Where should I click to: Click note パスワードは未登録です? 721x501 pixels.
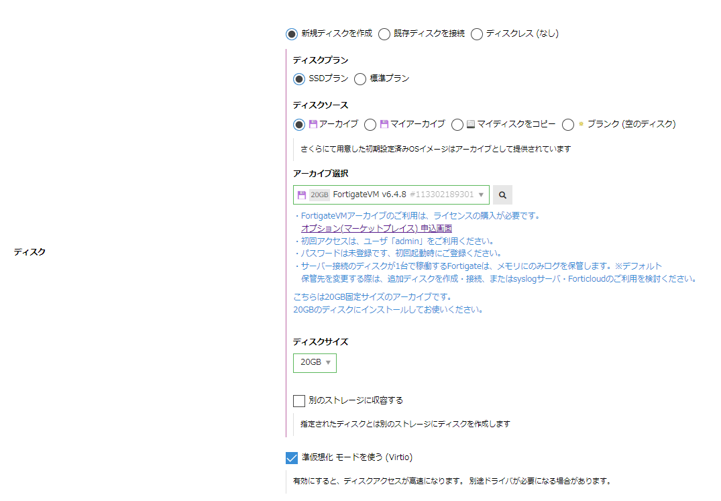(398, 254)
